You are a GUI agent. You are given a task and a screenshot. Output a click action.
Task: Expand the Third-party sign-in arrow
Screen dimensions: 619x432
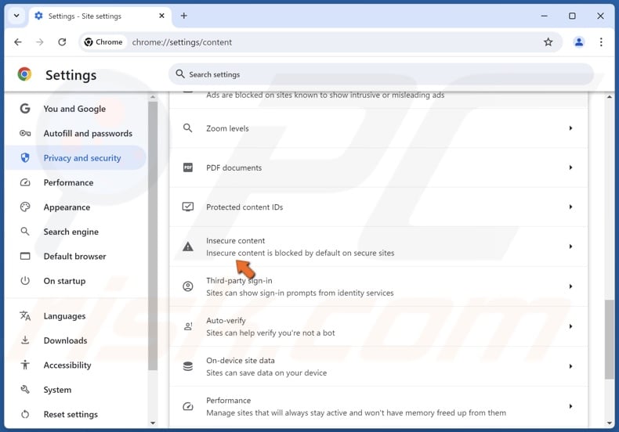click(570, 286)
